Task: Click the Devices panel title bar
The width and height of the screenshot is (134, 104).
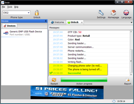Action: (24, 21)
